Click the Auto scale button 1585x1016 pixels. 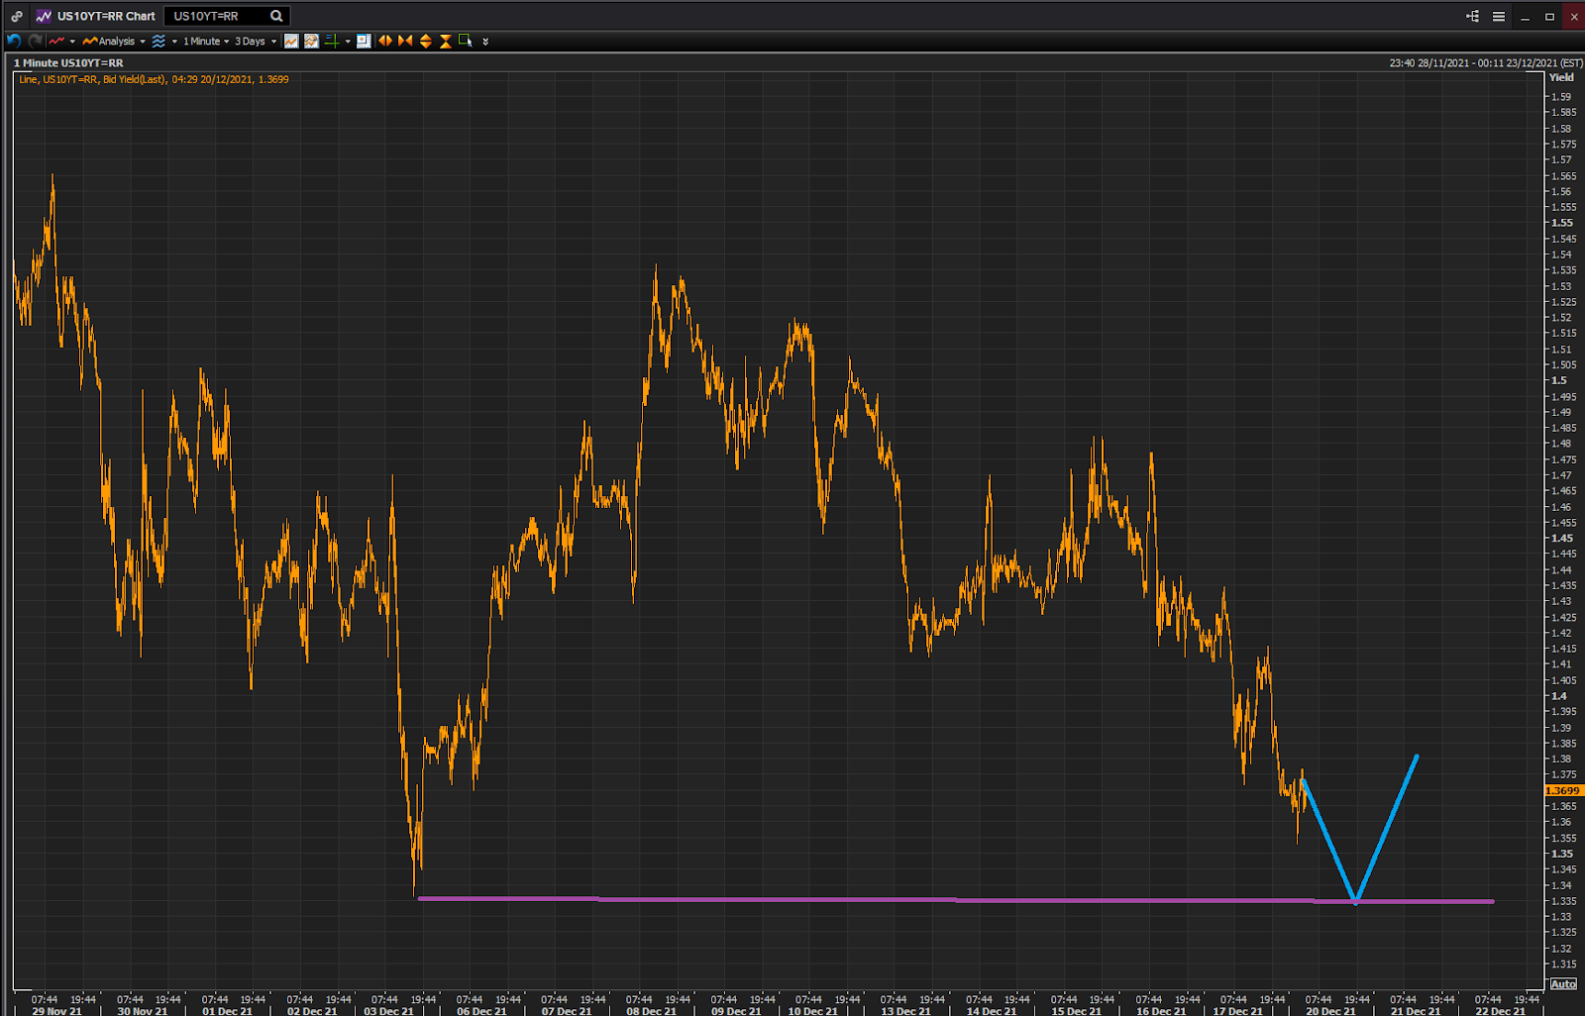1563,983
